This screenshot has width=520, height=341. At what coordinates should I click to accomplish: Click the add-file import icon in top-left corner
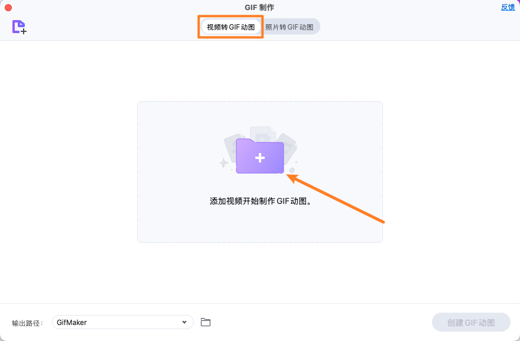point(18,27)
